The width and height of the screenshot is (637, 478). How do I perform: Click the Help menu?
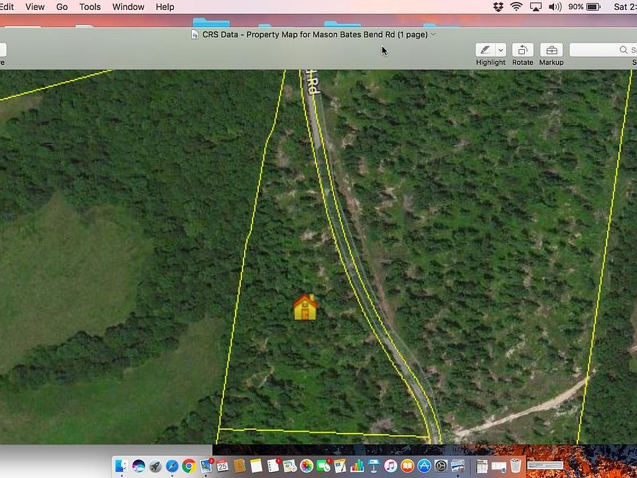tap(165, 7)
